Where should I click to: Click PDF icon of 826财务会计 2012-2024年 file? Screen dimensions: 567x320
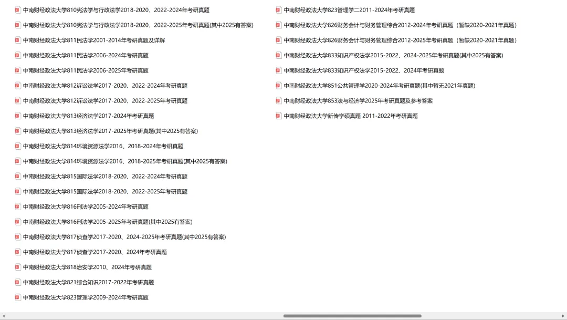pos(278,25)
